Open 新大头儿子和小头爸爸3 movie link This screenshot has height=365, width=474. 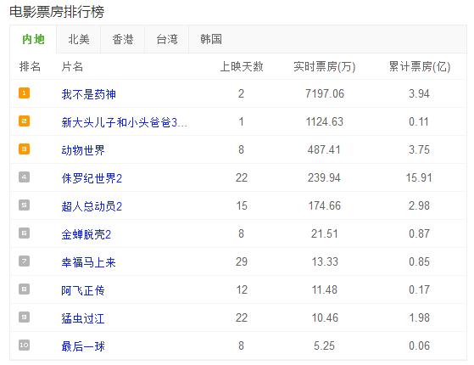tap(124, 122)
